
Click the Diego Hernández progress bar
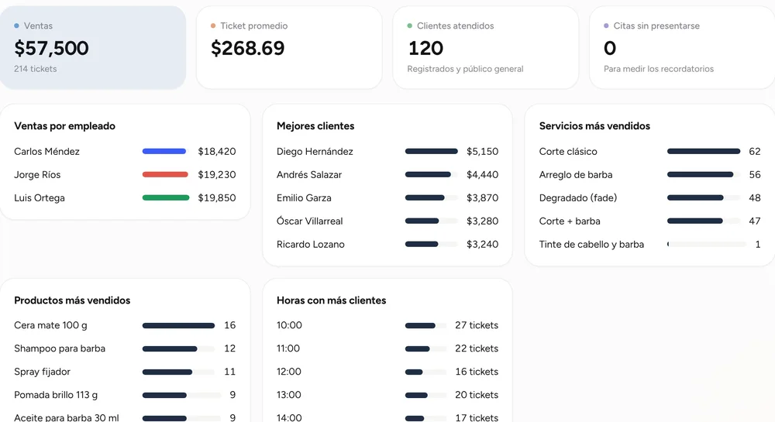(431, 152)
